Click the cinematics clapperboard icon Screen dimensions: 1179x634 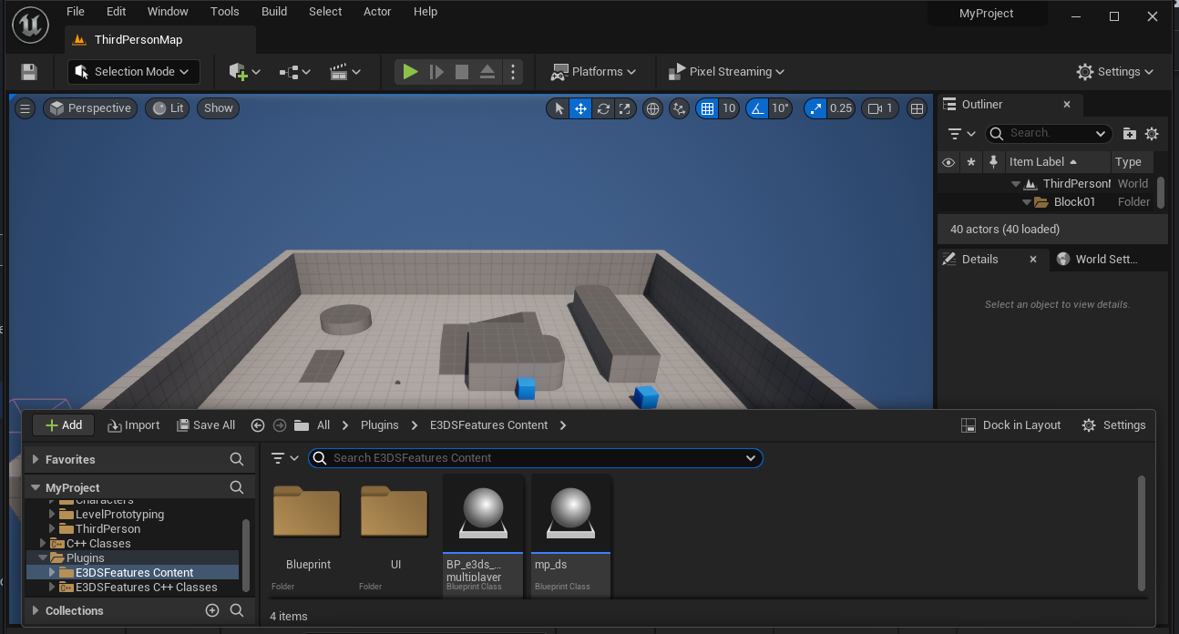pyautogui.click(x=344, y=72)
